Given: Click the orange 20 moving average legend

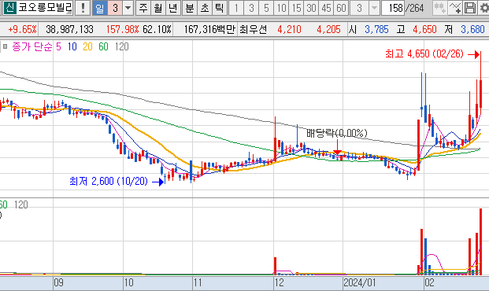Looking at the screenshot, I should (x=87, y=46).
